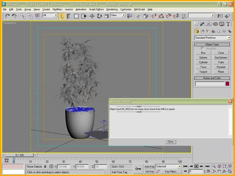This screenshot has height=176, width=235.
Task: Click the Torus primitive button
Action: [203, 67]
